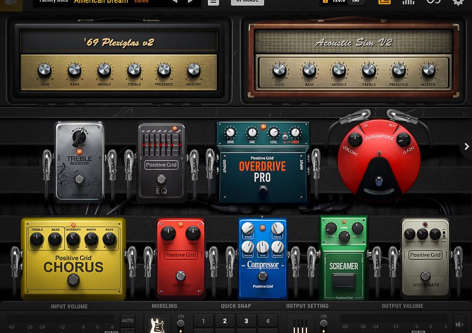Open the settings gear icon

pyautogui.click(x=458, y=2)
